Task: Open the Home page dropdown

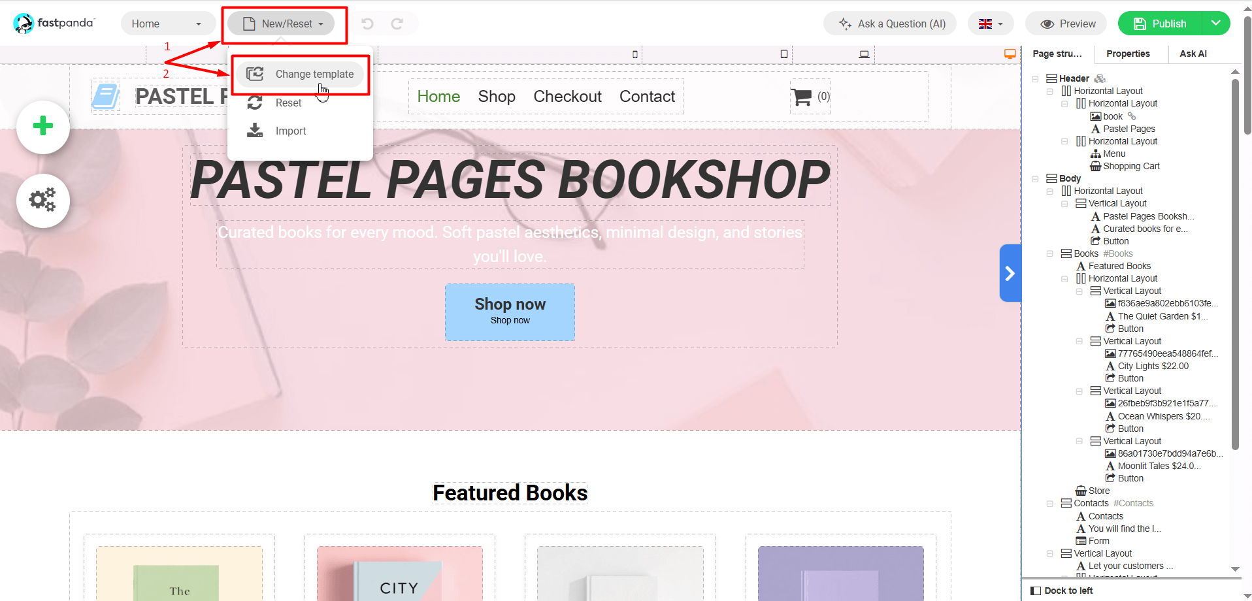Action: click(167, 24)
